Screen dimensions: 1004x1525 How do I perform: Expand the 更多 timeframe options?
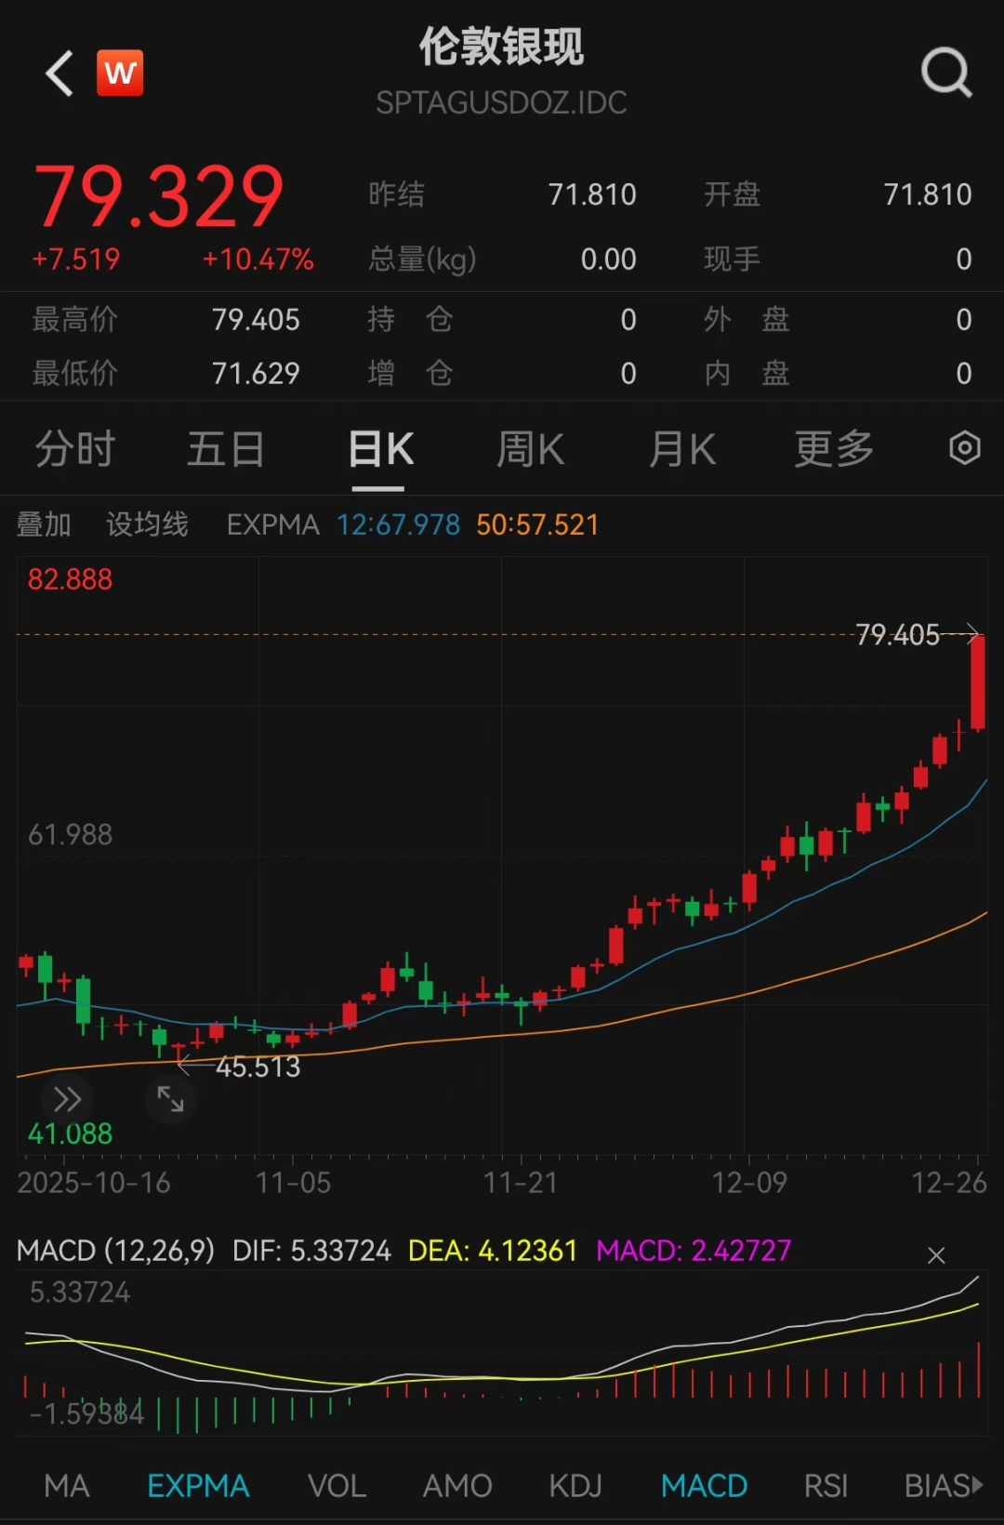834,449
